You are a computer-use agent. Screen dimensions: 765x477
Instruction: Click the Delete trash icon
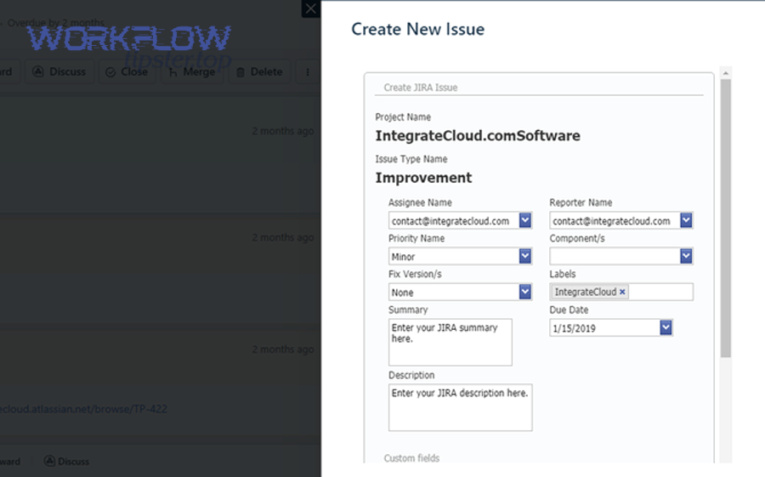tap(240, 72)
